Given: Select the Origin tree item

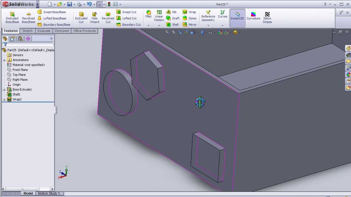Looking at the screenshot, I should (14, 85).
